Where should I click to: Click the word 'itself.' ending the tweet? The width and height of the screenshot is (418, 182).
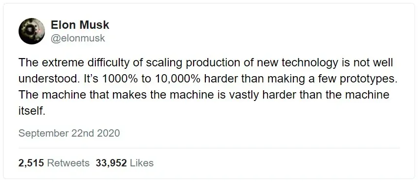tap(31, 111)
